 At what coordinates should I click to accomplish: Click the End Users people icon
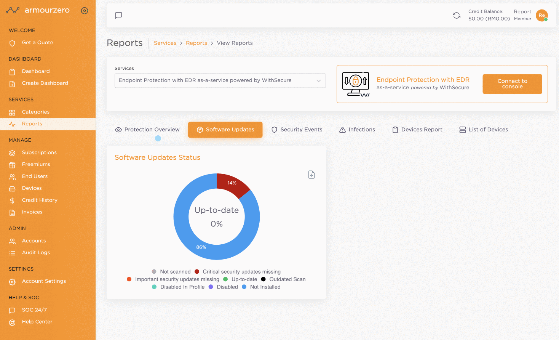pyautogui.click(x=12, y=177)
